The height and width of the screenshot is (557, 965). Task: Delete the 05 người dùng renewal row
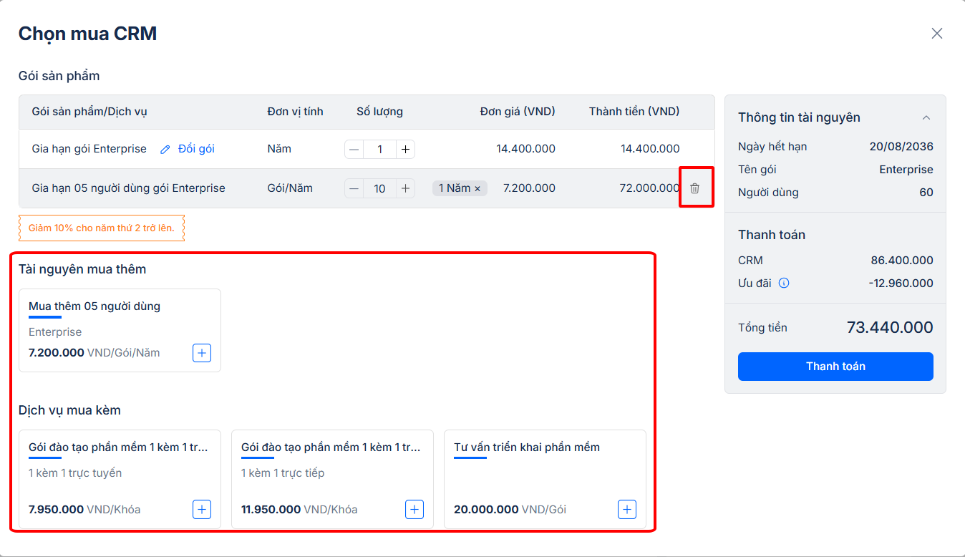(x=694, y=188)
